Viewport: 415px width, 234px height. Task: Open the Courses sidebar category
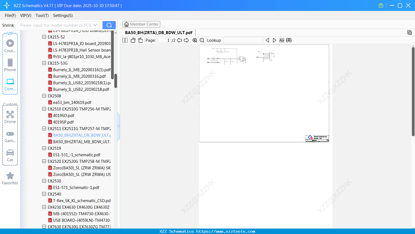pos(10,46)
